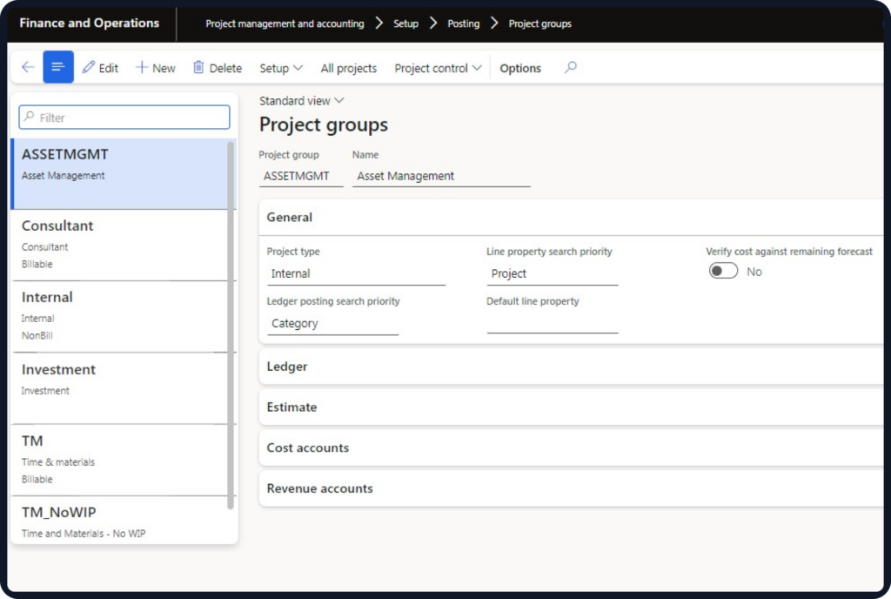Click the Setup breadcrumb
891x599 pixels.
pyautogui.click(x=405, y=24)
